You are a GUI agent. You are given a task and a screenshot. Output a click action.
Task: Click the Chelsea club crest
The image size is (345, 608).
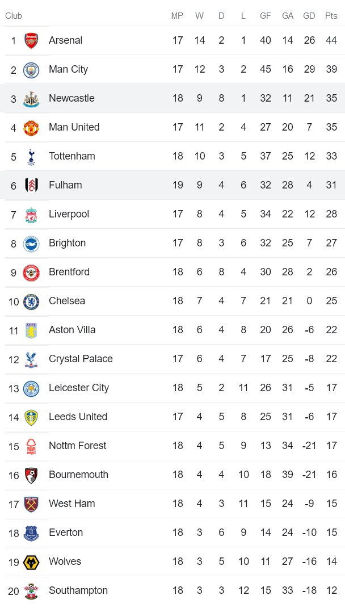point(32,301)
